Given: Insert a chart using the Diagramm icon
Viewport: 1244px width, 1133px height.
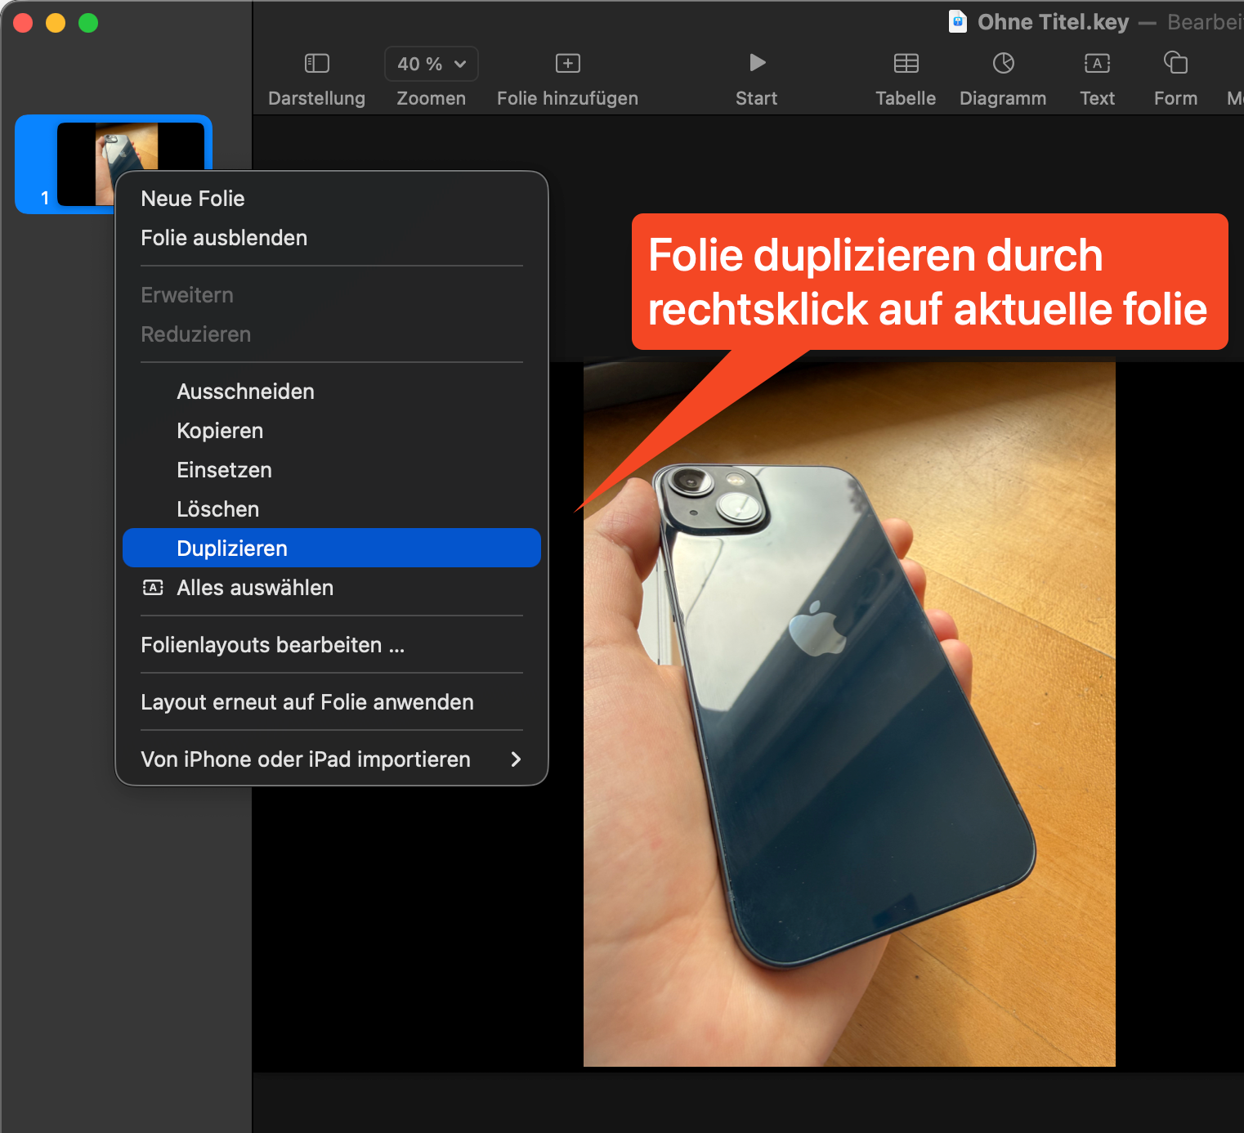Looking at the screenshot, I should point(1003,64).
